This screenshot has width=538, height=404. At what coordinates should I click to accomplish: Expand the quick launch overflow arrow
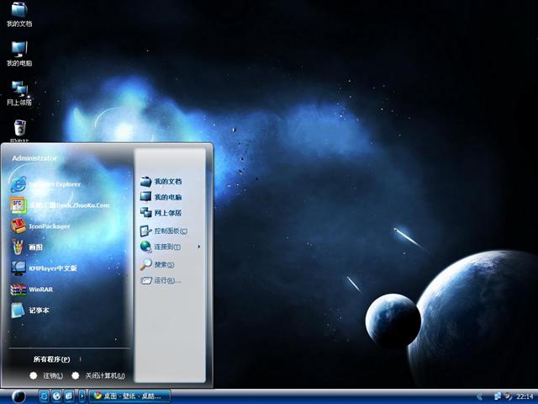82,396
